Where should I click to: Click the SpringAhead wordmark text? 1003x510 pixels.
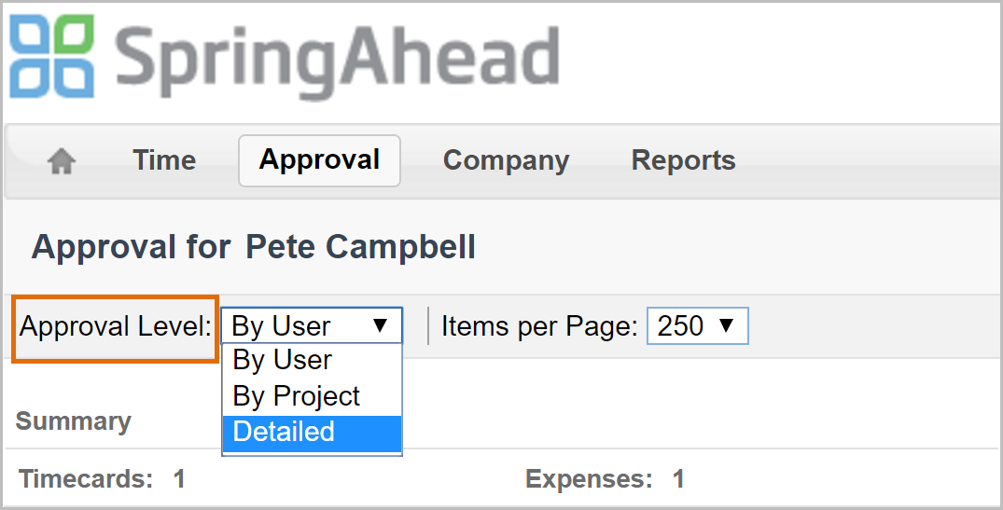coord(338,57)
